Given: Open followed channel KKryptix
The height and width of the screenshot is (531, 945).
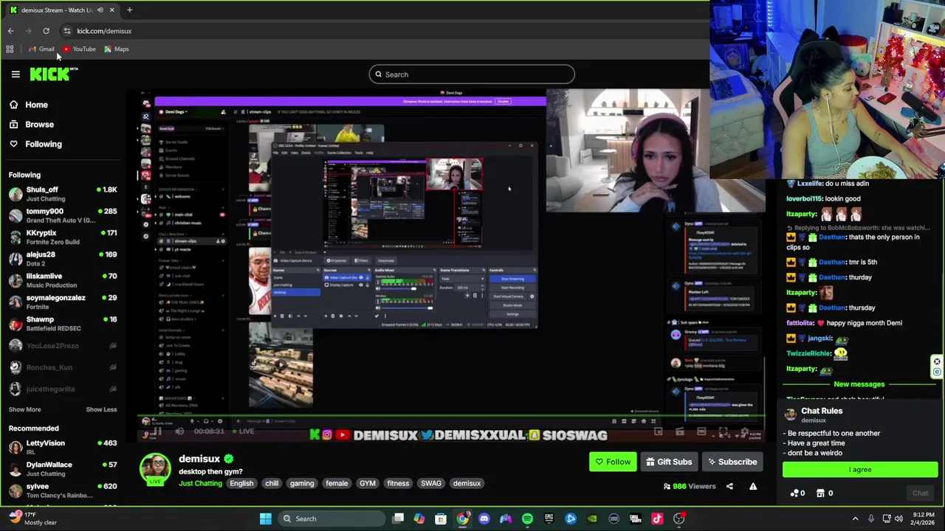Looking at the screenshot, I should coord(62,237).
